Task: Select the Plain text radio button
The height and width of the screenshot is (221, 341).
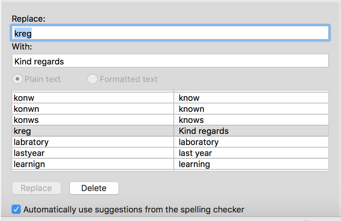Action: click(x=17, y=79)
